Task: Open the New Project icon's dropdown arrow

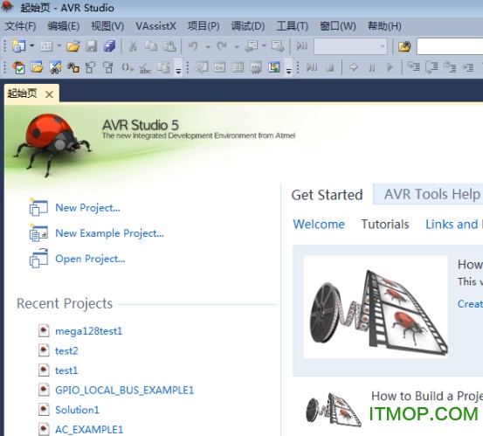Action: [32, 46]
